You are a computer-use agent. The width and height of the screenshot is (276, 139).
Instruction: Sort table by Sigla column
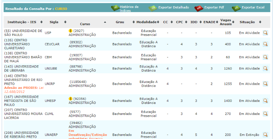pos(65,22)
